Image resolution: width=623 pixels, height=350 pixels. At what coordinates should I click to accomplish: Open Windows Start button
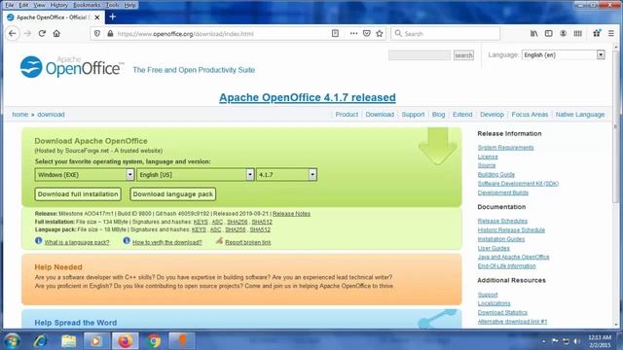click(13, 341)
